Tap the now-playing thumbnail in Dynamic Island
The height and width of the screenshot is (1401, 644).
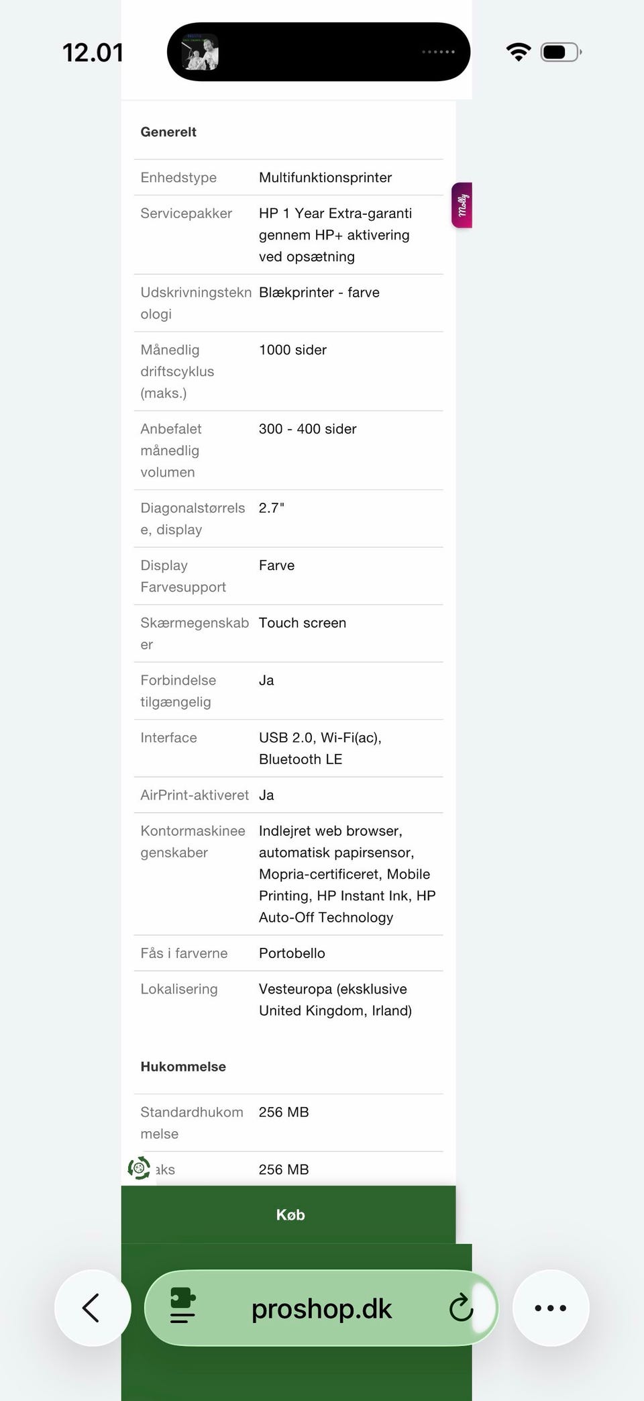(x=201, y=52)
